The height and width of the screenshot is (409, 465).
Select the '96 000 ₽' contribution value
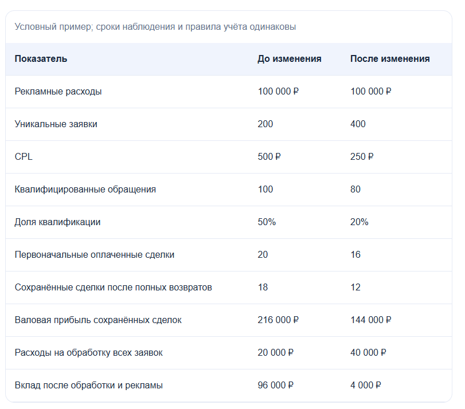coord(275,385)
